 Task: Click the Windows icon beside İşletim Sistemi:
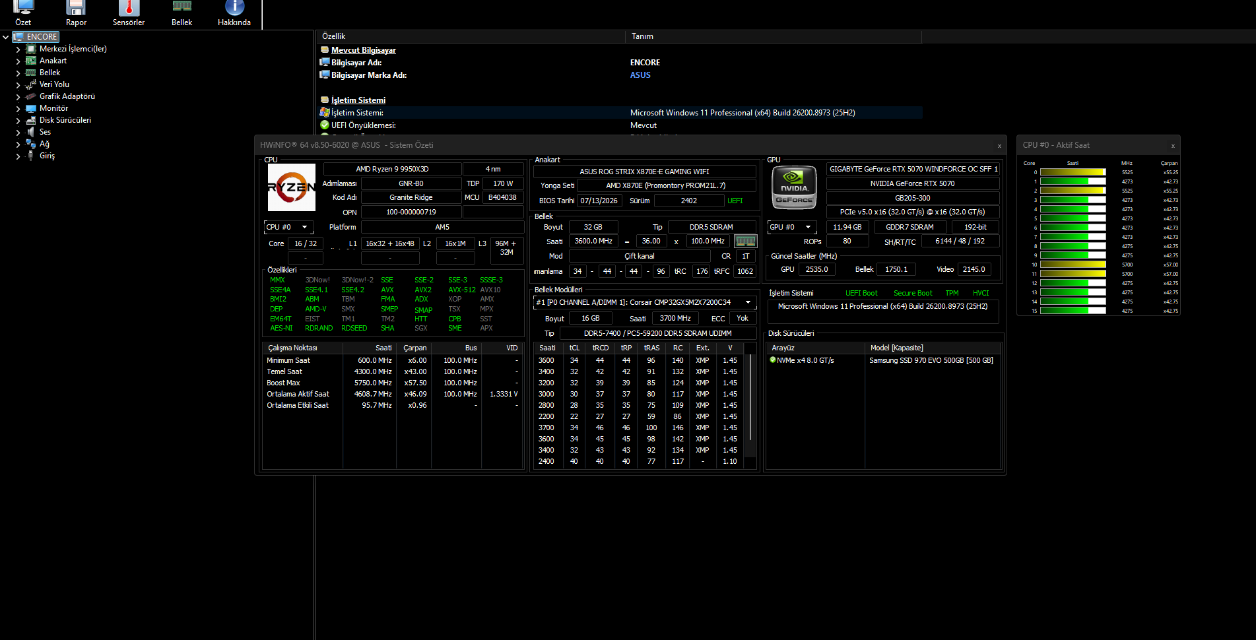coord(325,113)
